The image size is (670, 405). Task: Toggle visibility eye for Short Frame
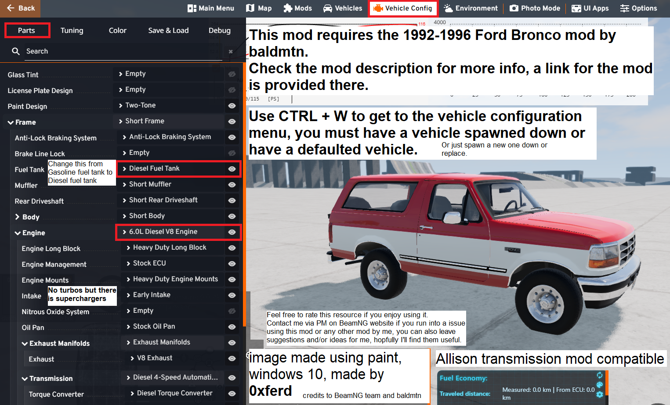(x=232, y=122)
